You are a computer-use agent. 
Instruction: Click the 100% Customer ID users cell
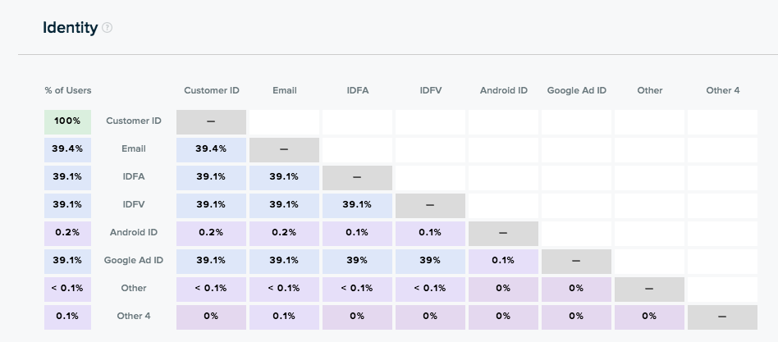67,121
